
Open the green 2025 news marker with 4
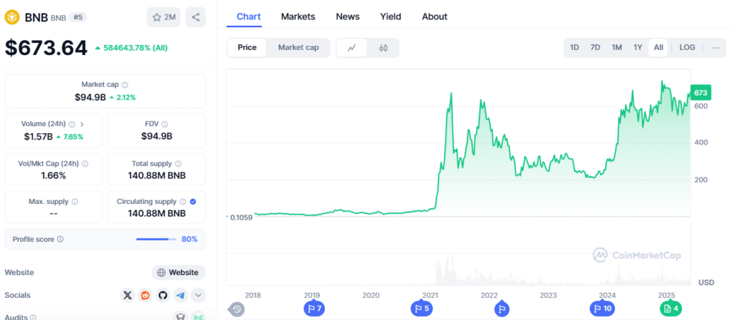click(671, 309)
